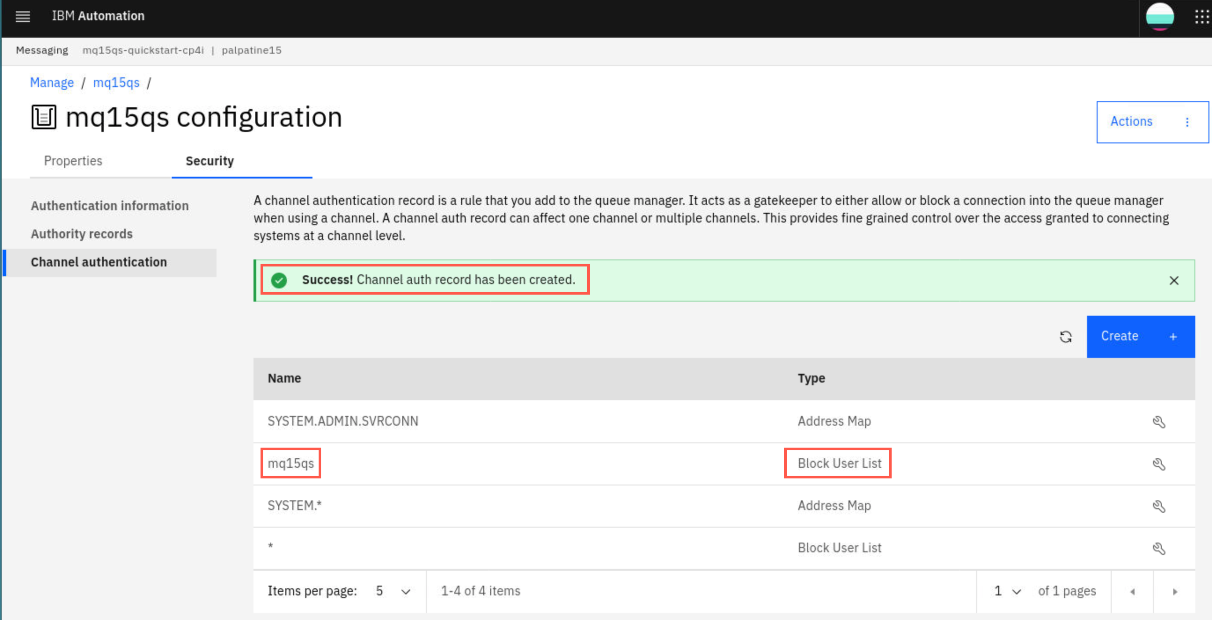Dismiss the success notification banner
The width and height of the screenshot is (1212, 620).
coord(1174,281)
